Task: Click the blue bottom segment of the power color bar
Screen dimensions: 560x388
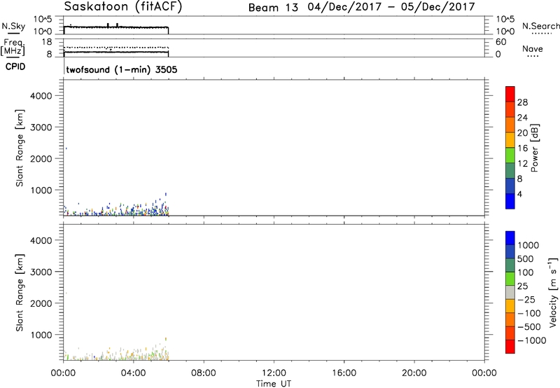Action: (510, 201)
